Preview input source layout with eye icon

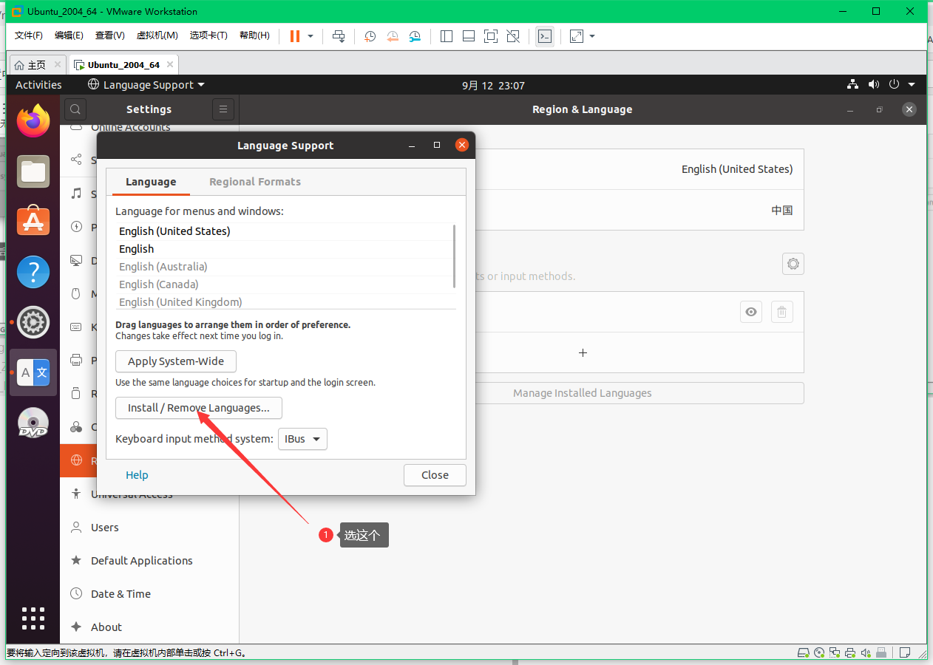coord(751,312)
